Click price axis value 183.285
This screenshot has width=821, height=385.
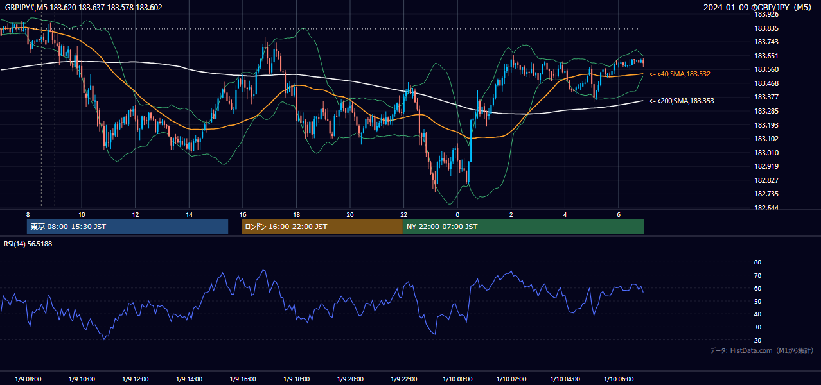click(x=766, y=111)
